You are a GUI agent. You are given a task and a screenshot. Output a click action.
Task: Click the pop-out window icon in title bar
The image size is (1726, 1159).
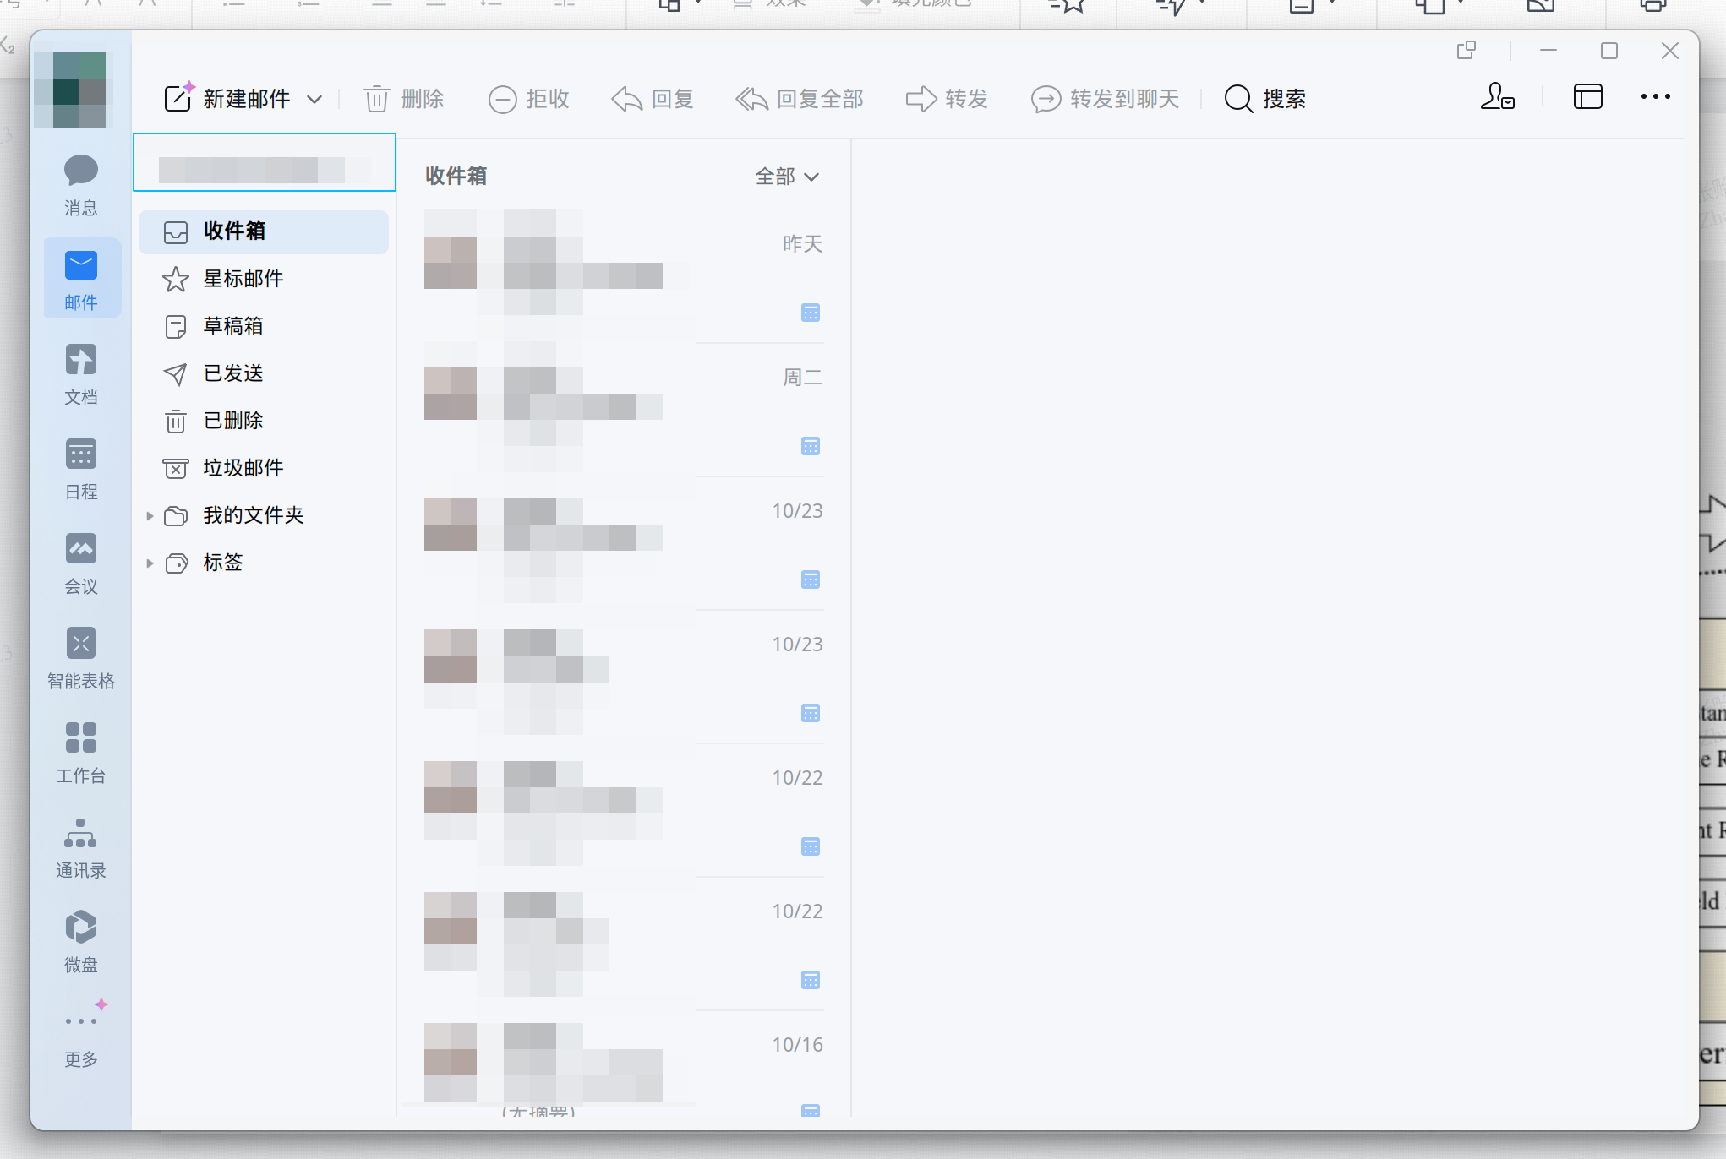[x=1467, y=51]
